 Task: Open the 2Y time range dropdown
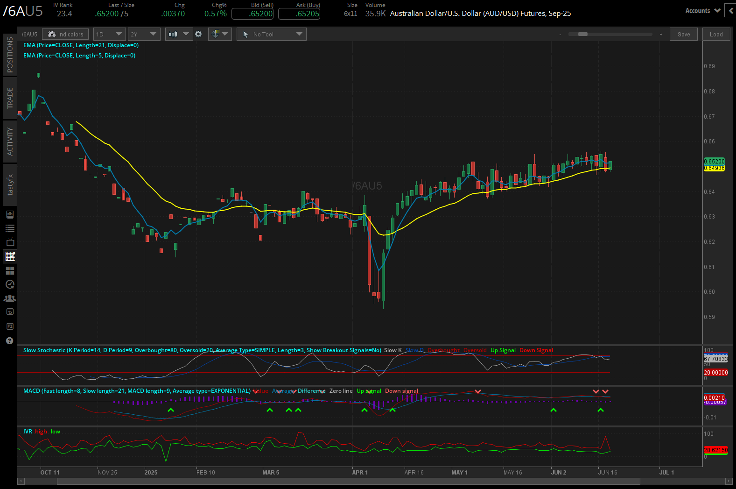[144, 34]
